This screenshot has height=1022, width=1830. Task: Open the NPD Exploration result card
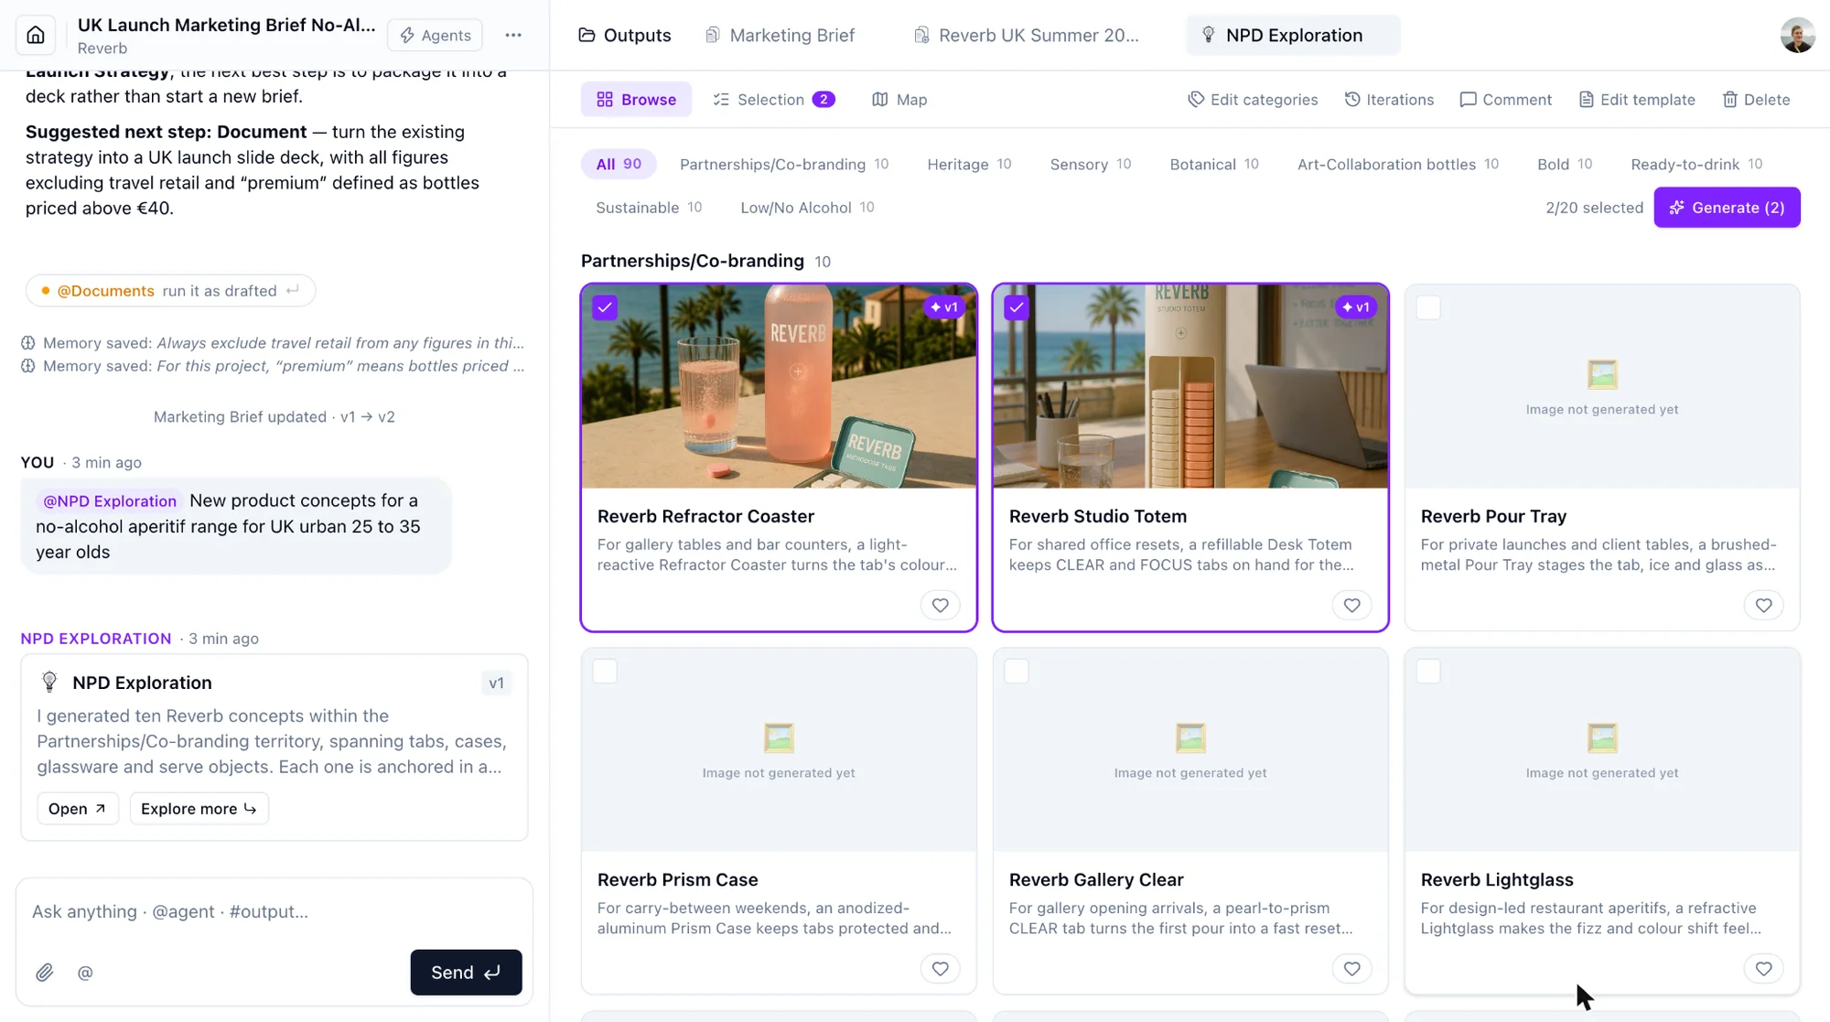coord(77,809)
